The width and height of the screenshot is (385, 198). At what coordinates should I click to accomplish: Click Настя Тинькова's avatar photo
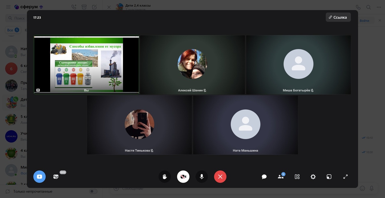(140, 124)
